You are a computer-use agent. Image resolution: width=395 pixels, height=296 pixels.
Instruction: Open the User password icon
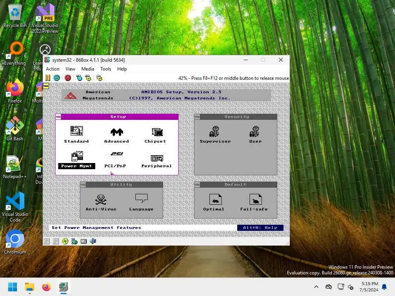[255, 135]
